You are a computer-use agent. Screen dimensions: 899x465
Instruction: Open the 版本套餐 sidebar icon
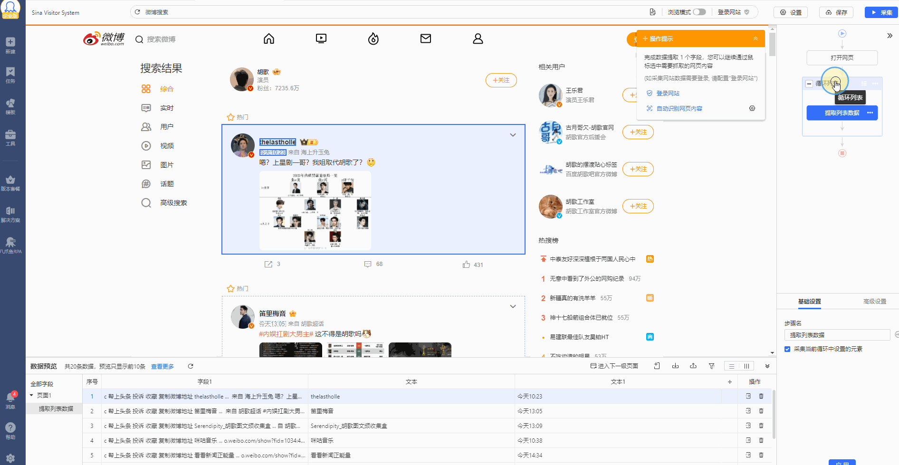pyautogui.click(x=10, y=183)
